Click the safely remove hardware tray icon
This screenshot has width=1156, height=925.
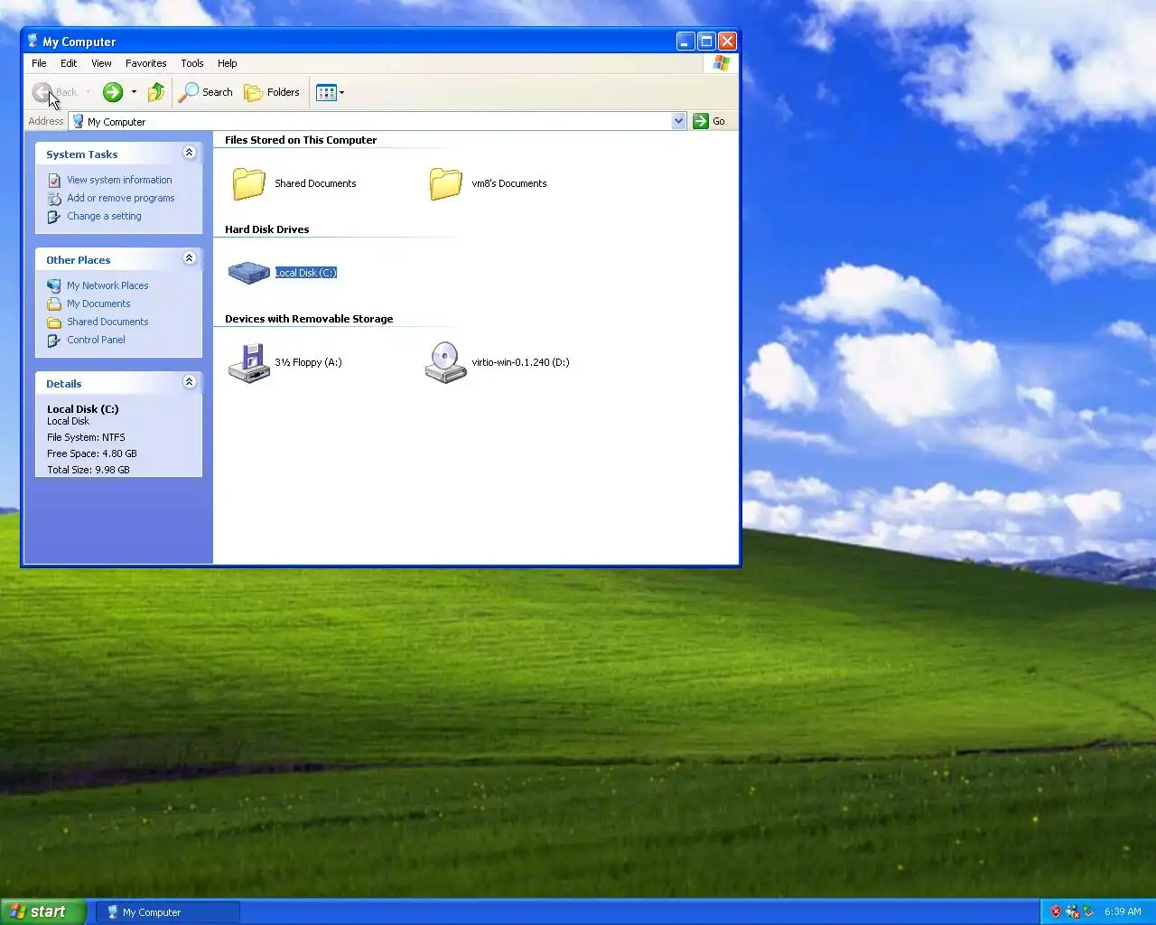click(x=1088, y=911)
